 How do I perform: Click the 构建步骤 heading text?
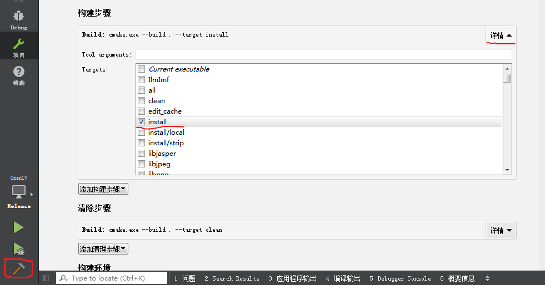94,13
